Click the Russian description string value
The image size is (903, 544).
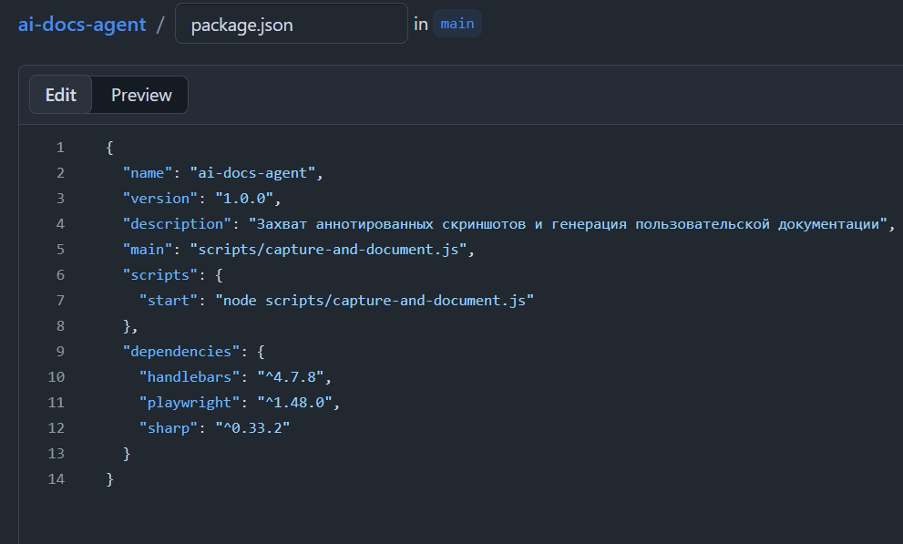(x=568, y=224)
